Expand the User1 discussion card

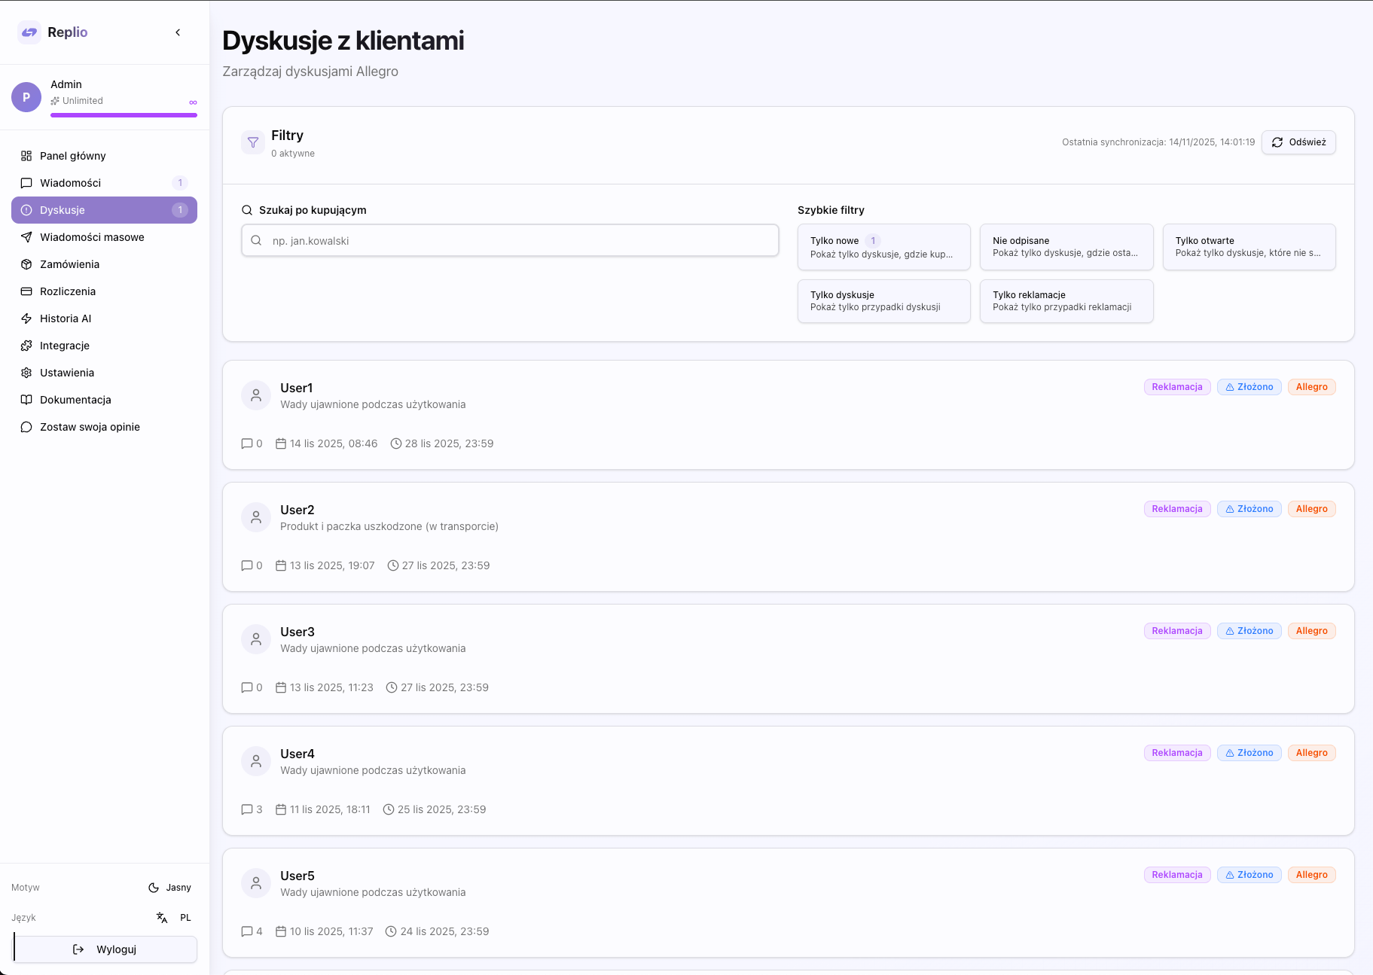pos(787,415)
